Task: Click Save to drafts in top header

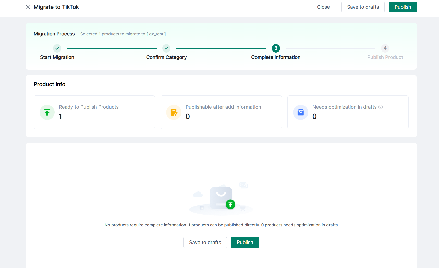Action: click(x=363, y=7)
